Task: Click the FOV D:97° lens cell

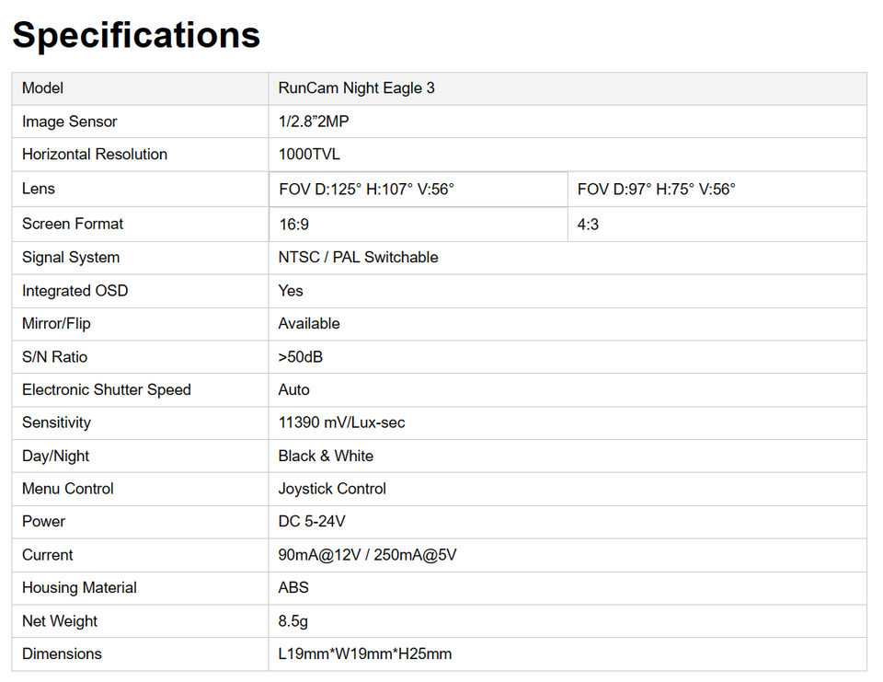Action: [656, 190]
